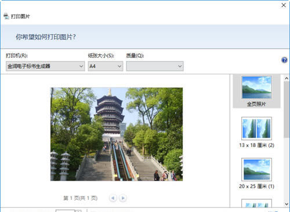This screenshot has height=212, width=290.
Task: Open the 打印机(R) printer dropdown
Action: [x=45, y=66]
